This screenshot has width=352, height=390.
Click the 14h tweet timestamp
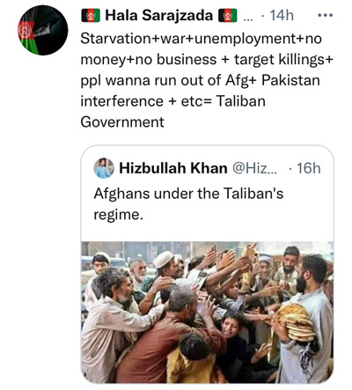[282, 15]
